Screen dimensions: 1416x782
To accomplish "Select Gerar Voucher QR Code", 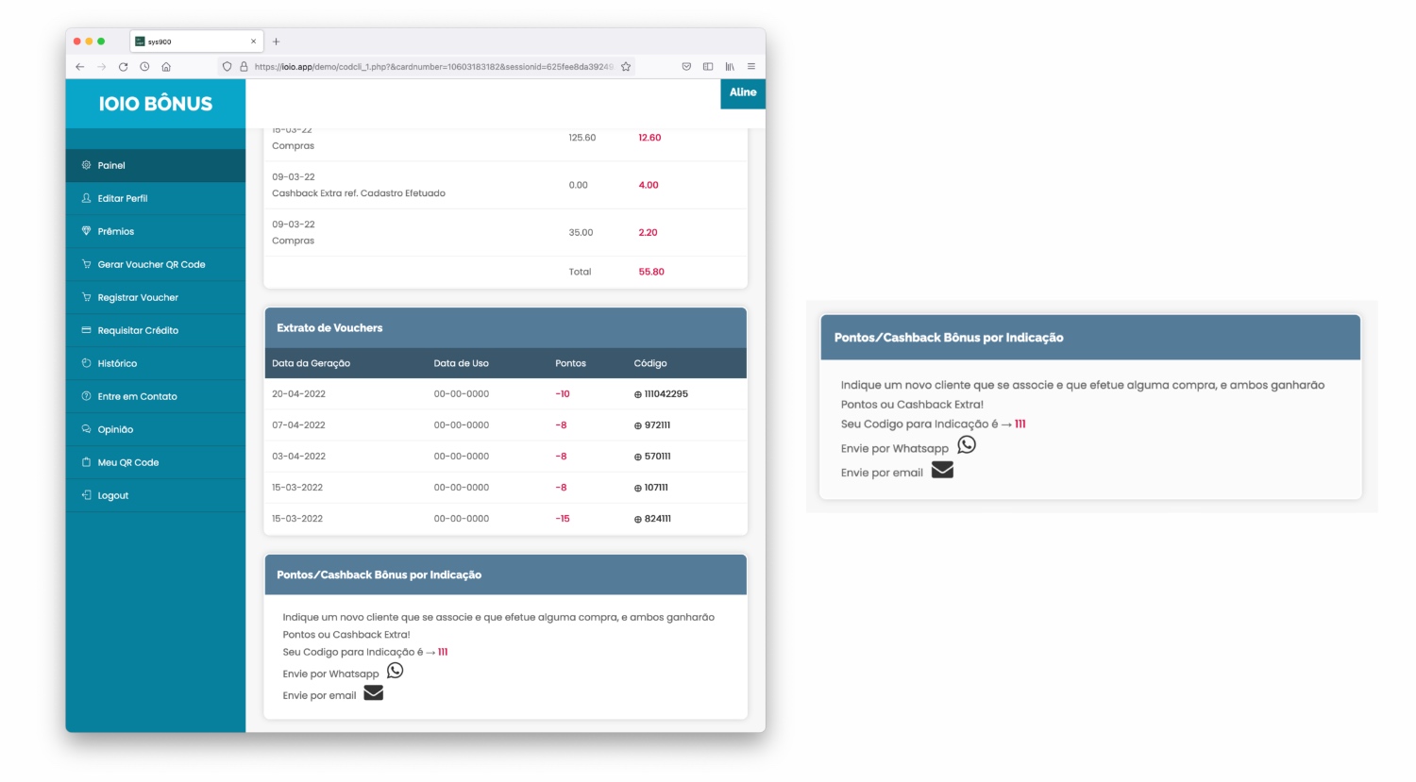I will [x=151, y=265].
